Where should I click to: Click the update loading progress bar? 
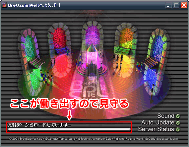[69, 129]
